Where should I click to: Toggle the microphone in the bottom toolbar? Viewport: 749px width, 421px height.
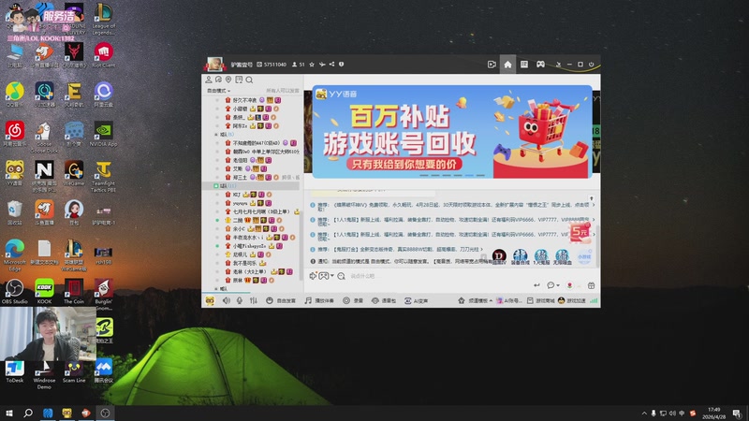pos(240,300)
